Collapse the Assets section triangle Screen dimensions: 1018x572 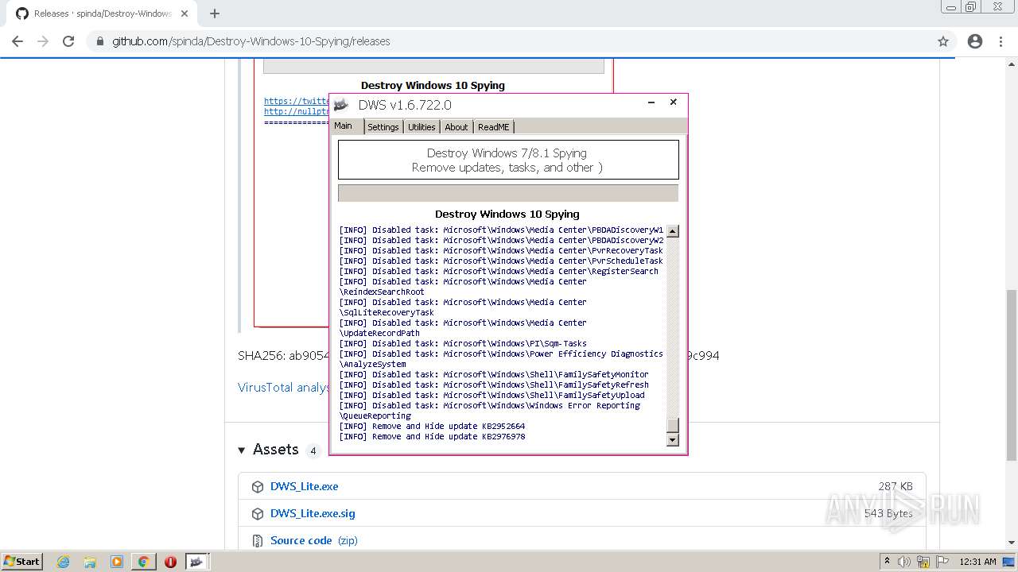click(242, 450)
